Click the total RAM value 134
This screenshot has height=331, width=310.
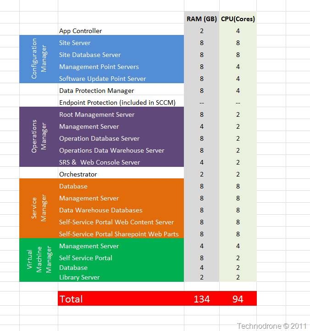pos(202,298)
